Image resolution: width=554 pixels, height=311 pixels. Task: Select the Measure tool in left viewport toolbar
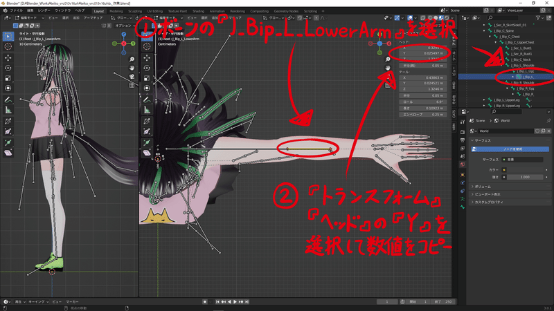click(8, 110)
